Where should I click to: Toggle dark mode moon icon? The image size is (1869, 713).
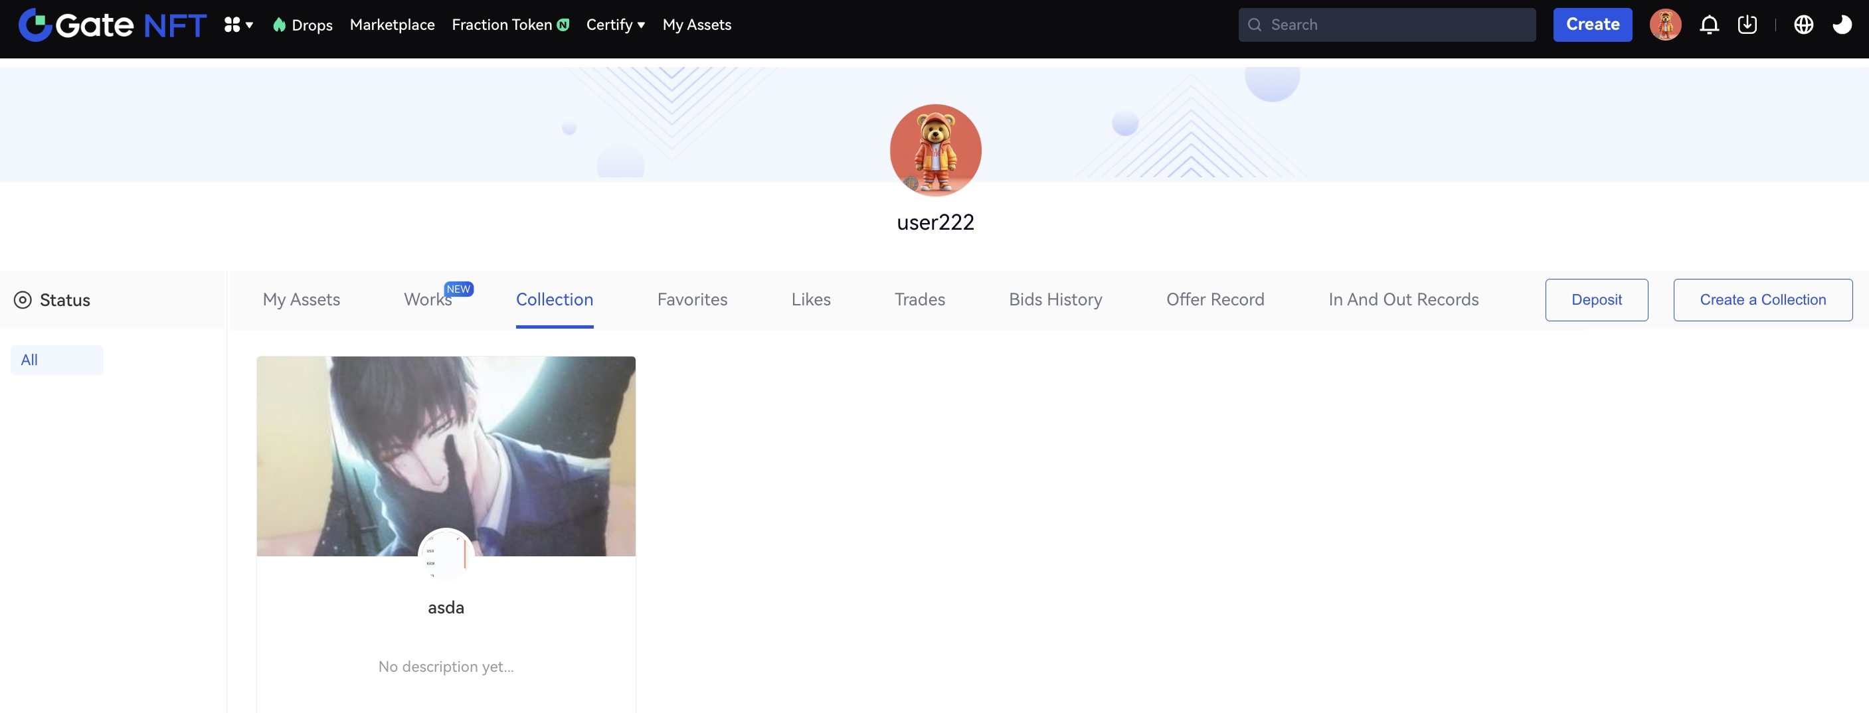click(1841, 25)
